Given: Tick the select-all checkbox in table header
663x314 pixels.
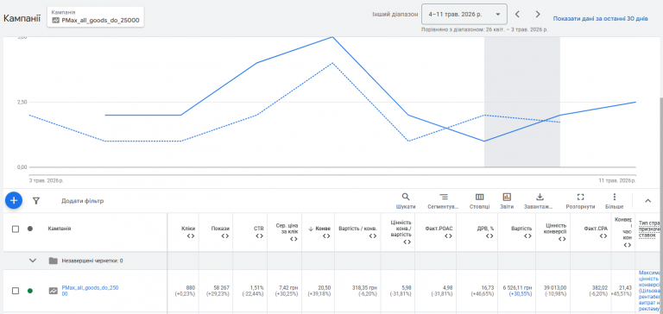Looking at the screenshot, I should coord(16,229).
